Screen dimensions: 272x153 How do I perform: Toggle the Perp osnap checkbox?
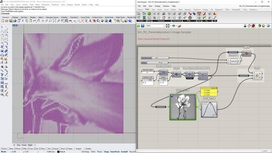tap(40, 149)
